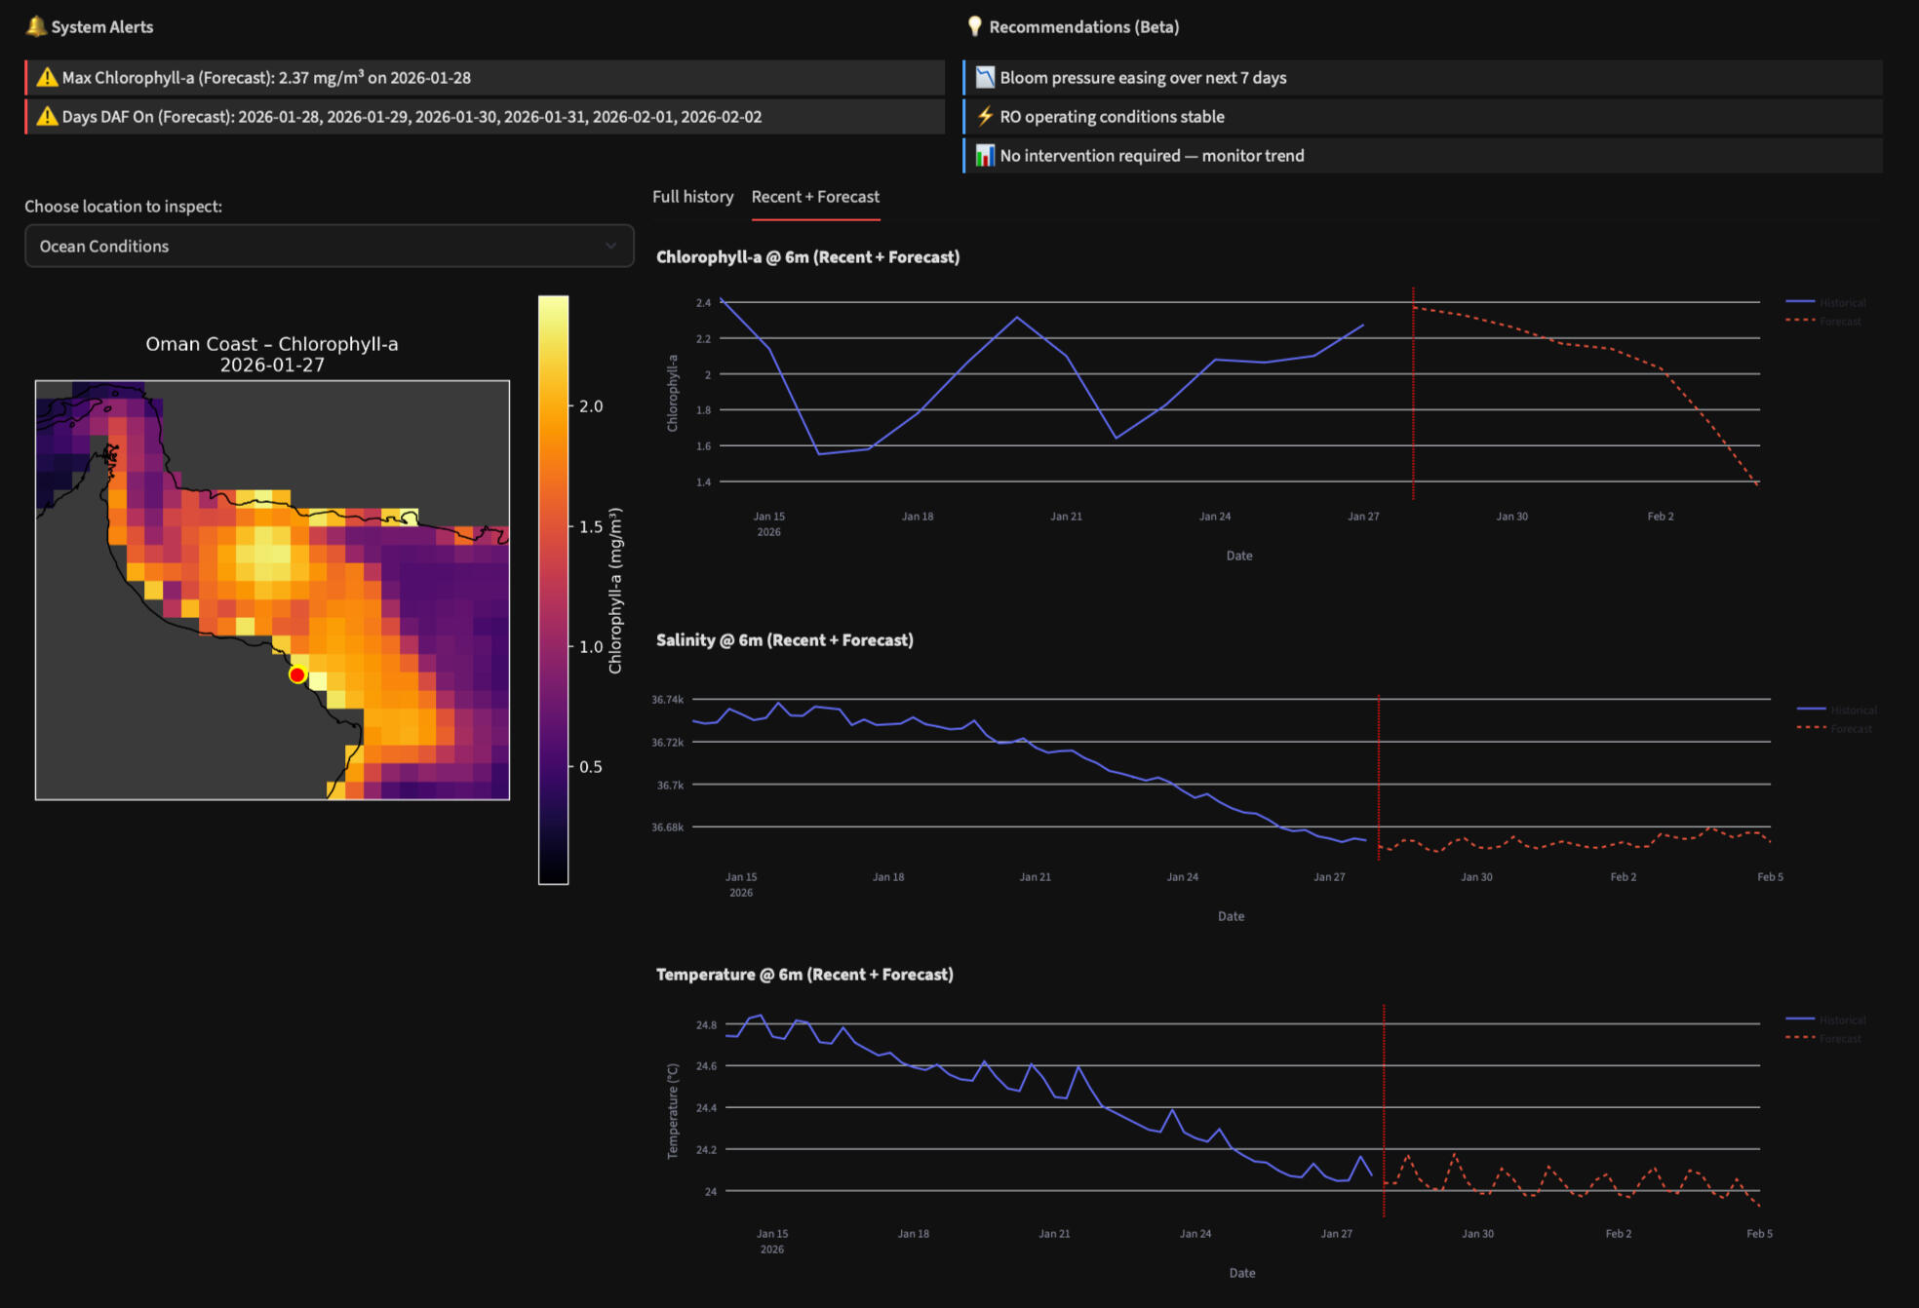This screenshot has width=1919, height=1308.
Task: Click the System Alerts bell icon
Action: coord(36,26)
